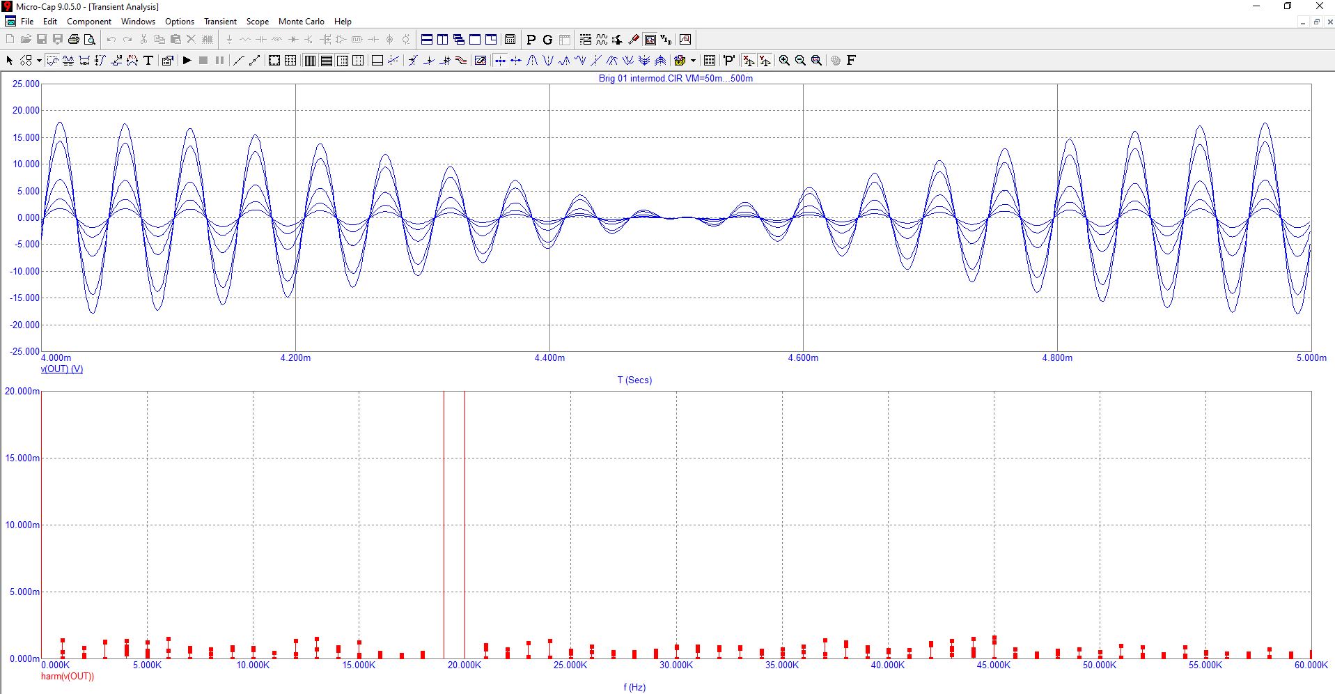Open the Monte Carlo menu

[301, 22]
